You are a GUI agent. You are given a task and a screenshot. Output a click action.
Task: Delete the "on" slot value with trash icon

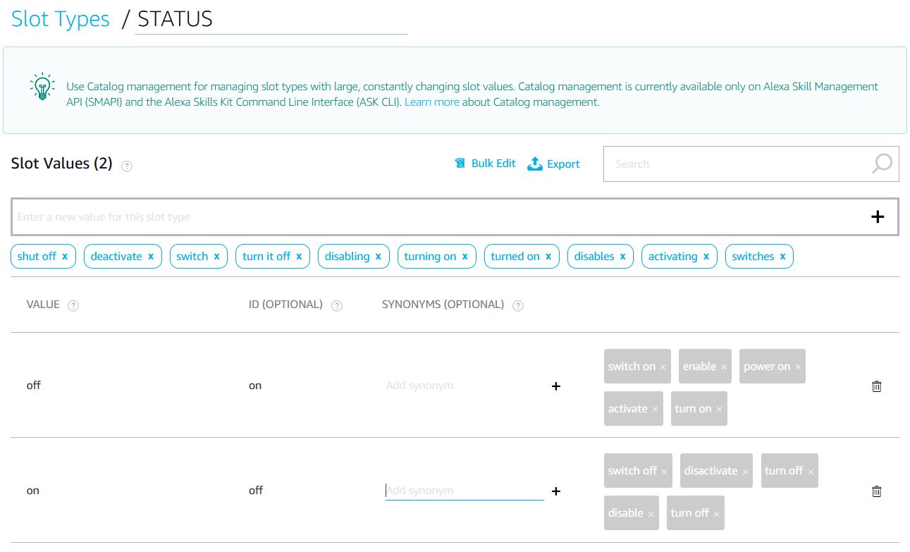876,491
